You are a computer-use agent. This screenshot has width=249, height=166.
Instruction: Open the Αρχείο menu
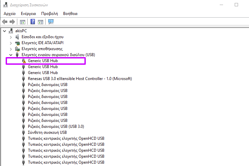(x=10, y=14)
